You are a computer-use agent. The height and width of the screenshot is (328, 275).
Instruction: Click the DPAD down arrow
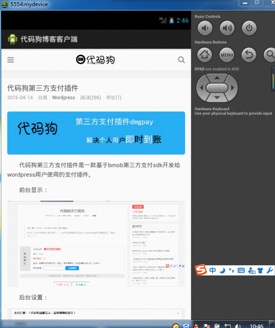click(x=217, y=97)
